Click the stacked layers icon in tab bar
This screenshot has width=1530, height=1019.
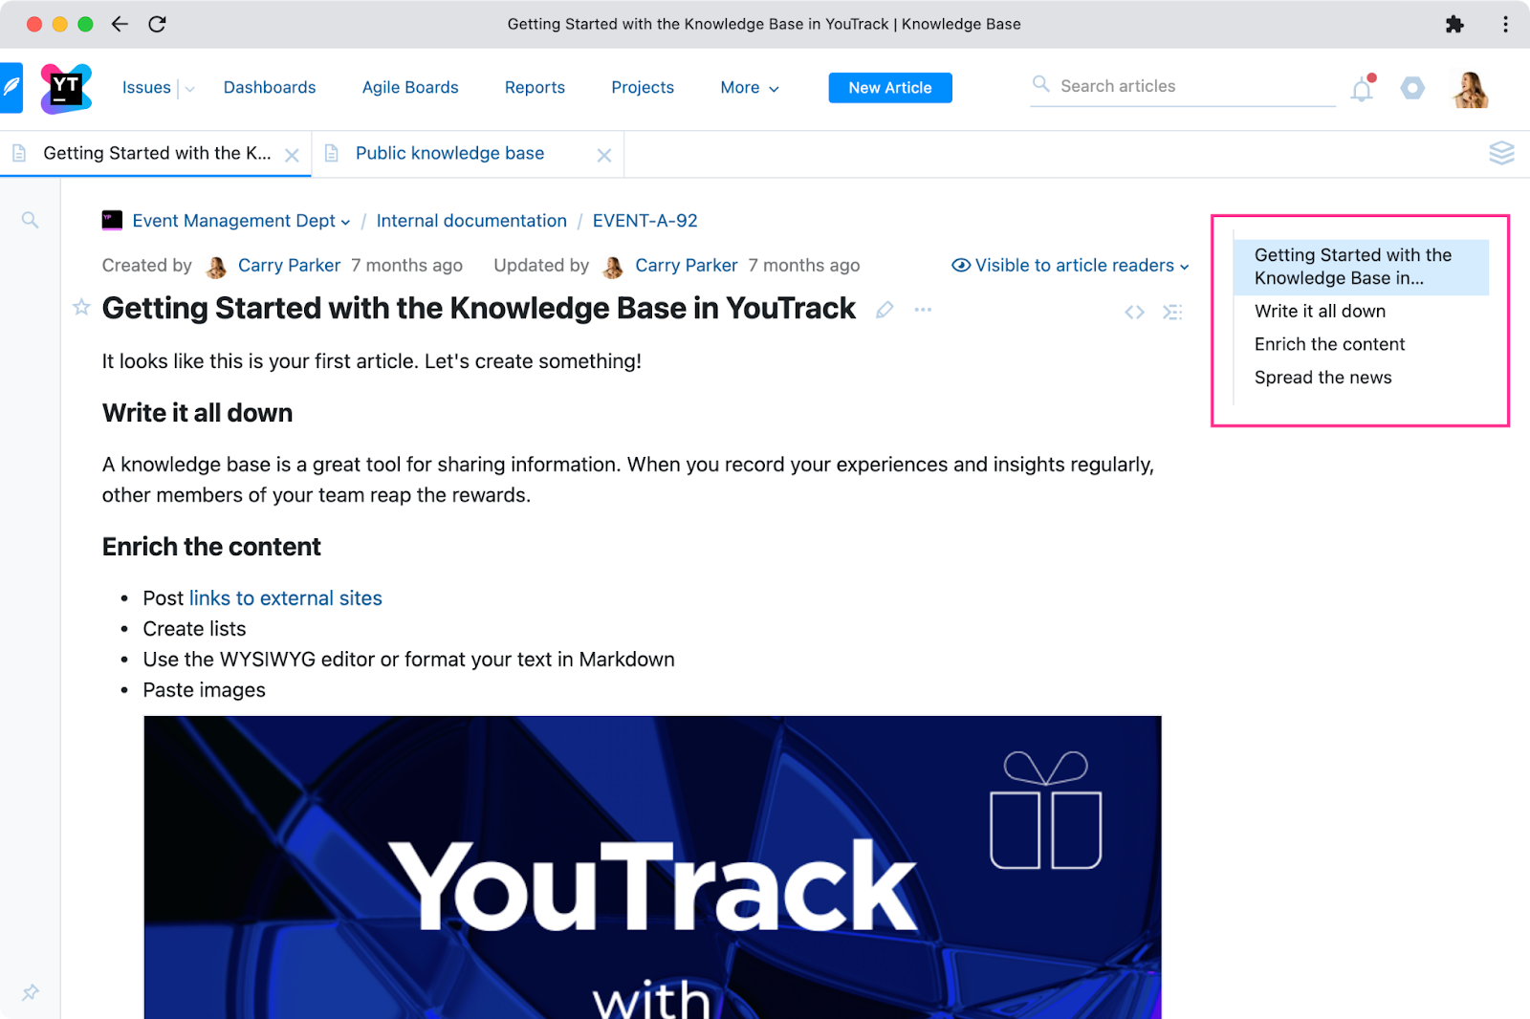click(x=1501, y=153)
